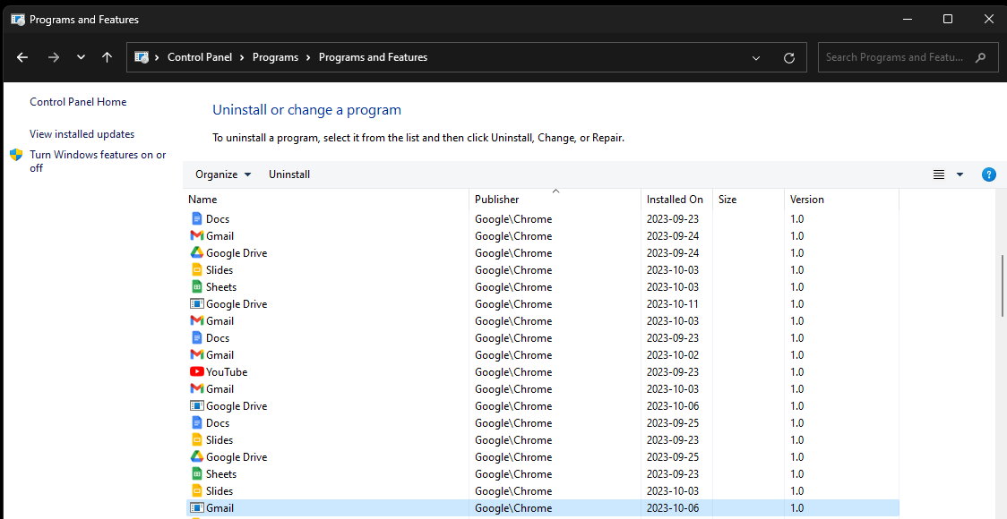This screenshot has width=1007, height=519.
Task: Open the Organize dropdown menu
Action: 223,174
